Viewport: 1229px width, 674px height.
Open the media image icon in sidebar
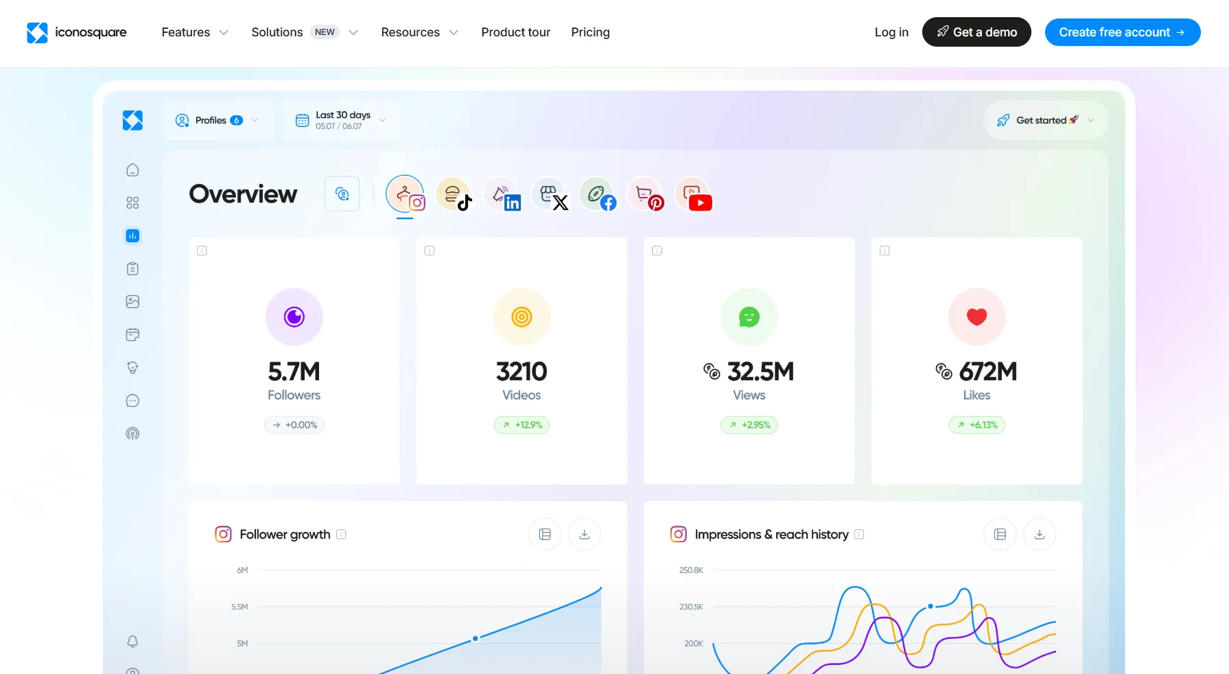[x=132, y=302]
